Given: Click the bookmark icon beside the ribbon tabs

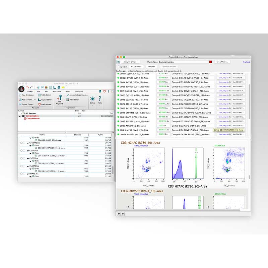Looking at the screenshot, I should tap(100, 91).
